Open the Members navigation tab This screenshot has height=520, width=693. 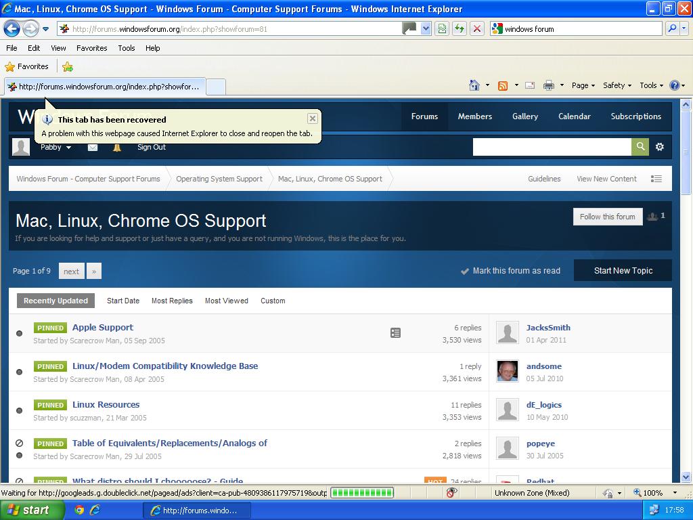coord(474,116)
